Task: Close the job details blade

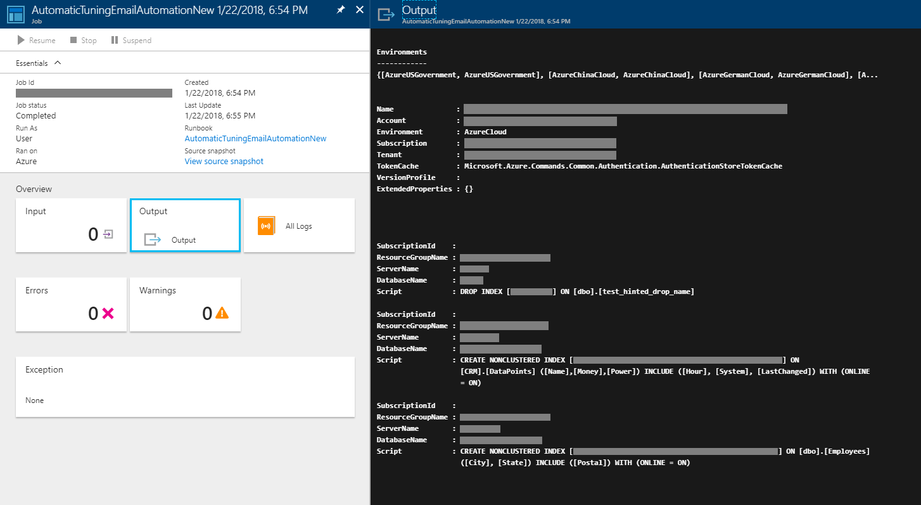Action: tap(360, 10)
